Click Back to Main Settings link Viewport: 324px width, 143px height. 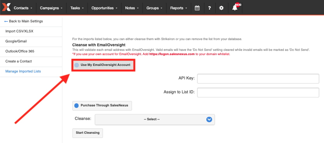click(26, 21)
